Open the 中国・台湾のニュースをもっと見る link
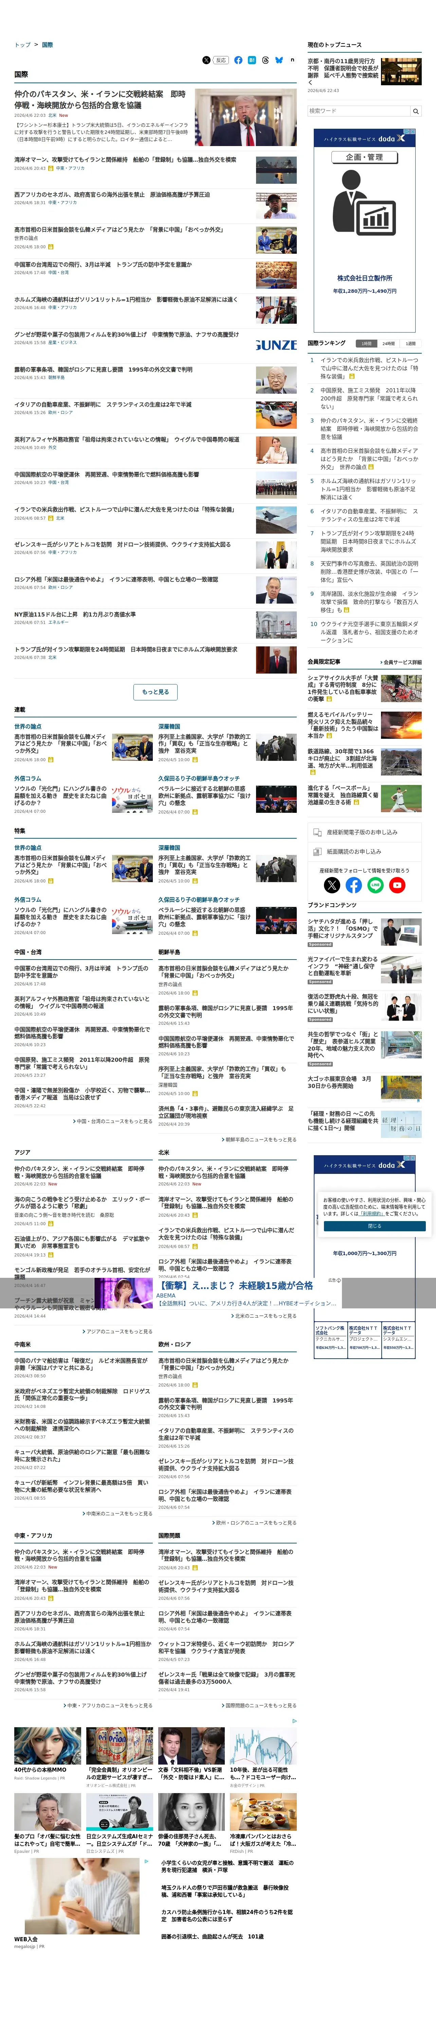The image size is (436, 2038). click(113, 1121)
